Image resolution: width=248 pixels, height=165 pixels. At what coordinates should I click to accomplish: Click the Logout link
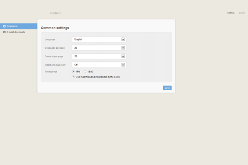242,13
